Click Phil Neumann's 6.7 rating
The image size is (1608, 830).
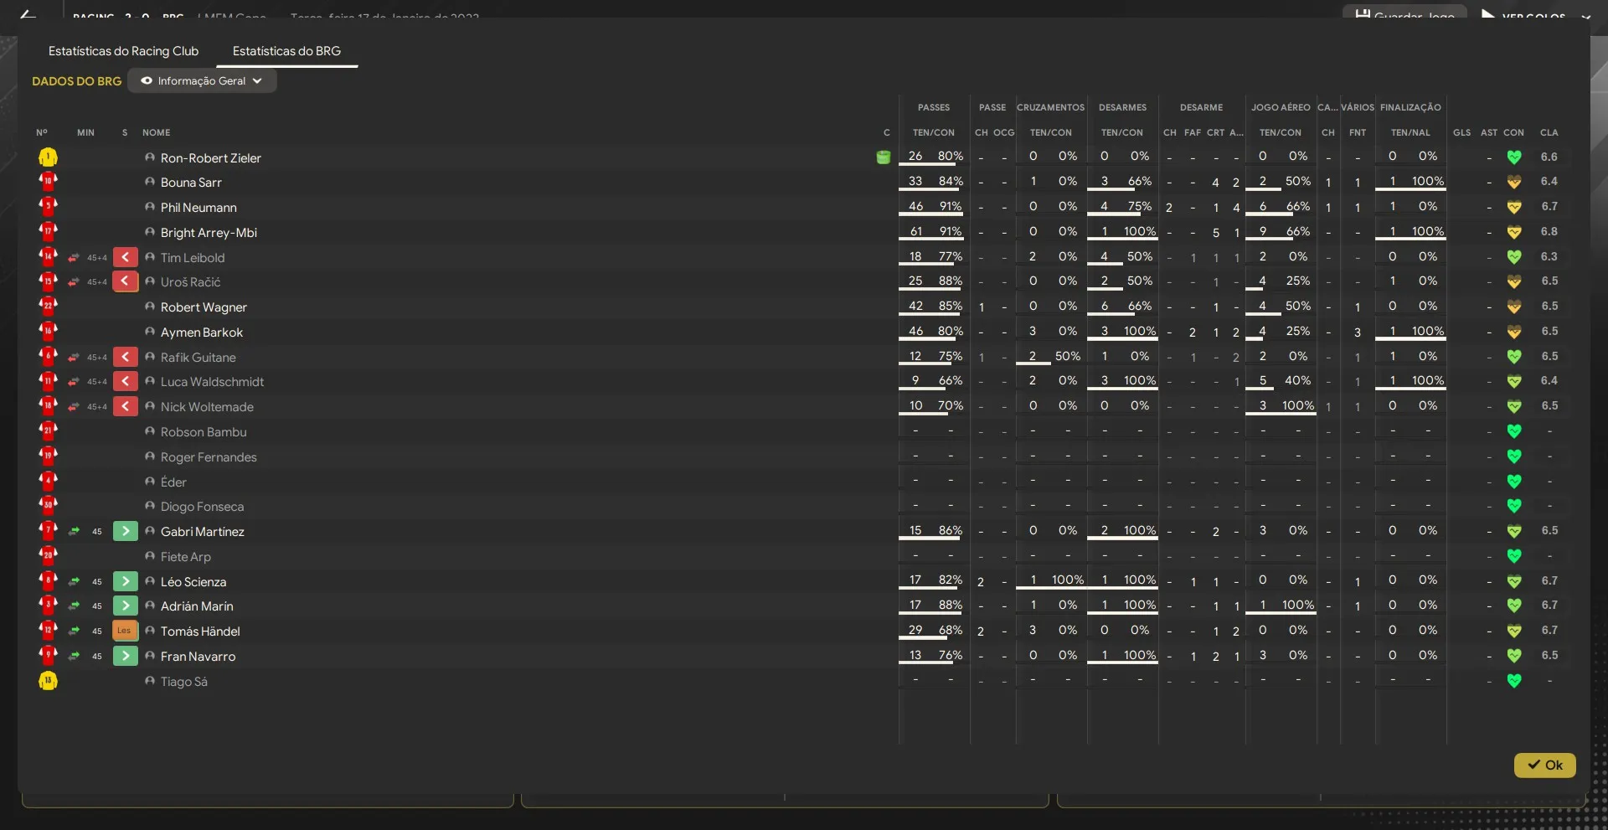tap(1549, 206)
